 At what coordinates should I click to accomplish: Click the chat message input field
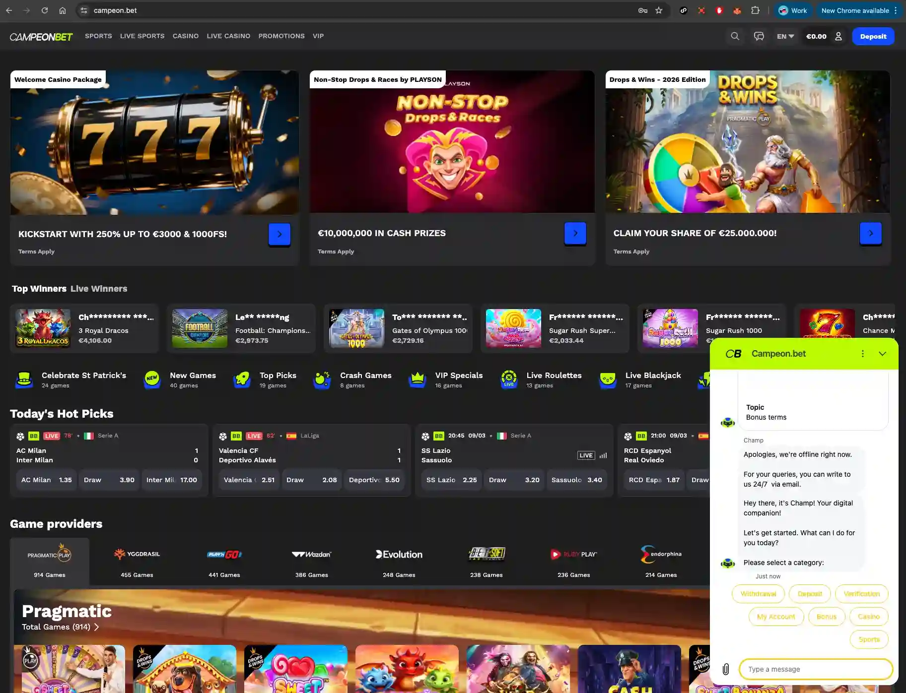(x=816, y=669)
